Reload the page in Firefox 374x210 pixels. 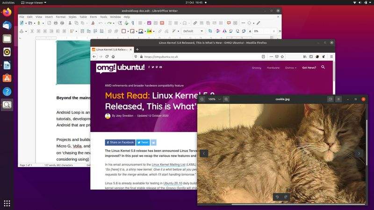point(107,56)
